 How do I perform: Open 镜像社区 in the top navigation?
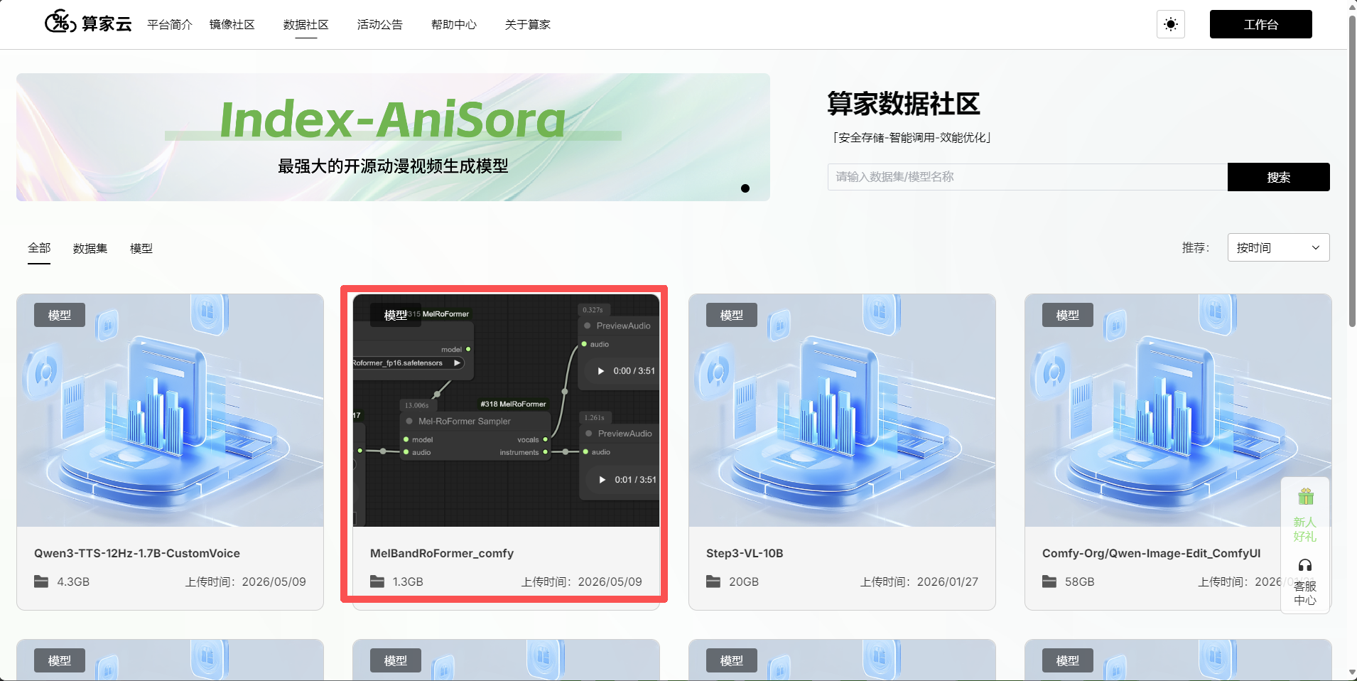(x=232, y=24)
